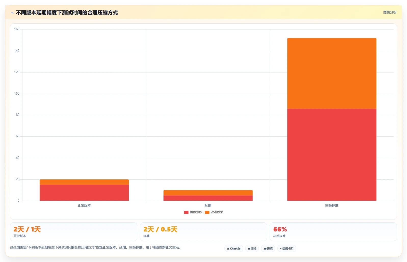Click the red 延期 bar segment

(x=208, y=198)
